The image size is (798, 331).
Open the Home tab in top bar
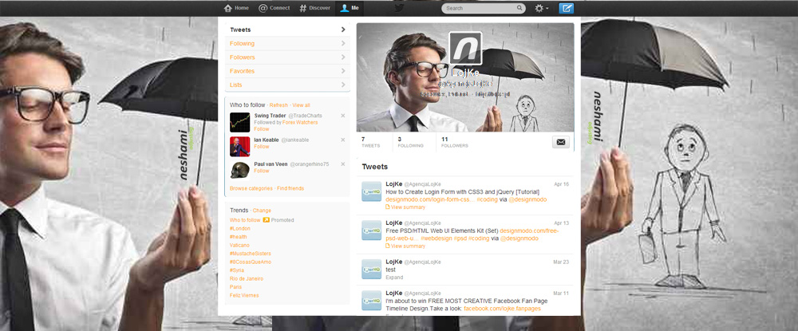coord(236,8)
